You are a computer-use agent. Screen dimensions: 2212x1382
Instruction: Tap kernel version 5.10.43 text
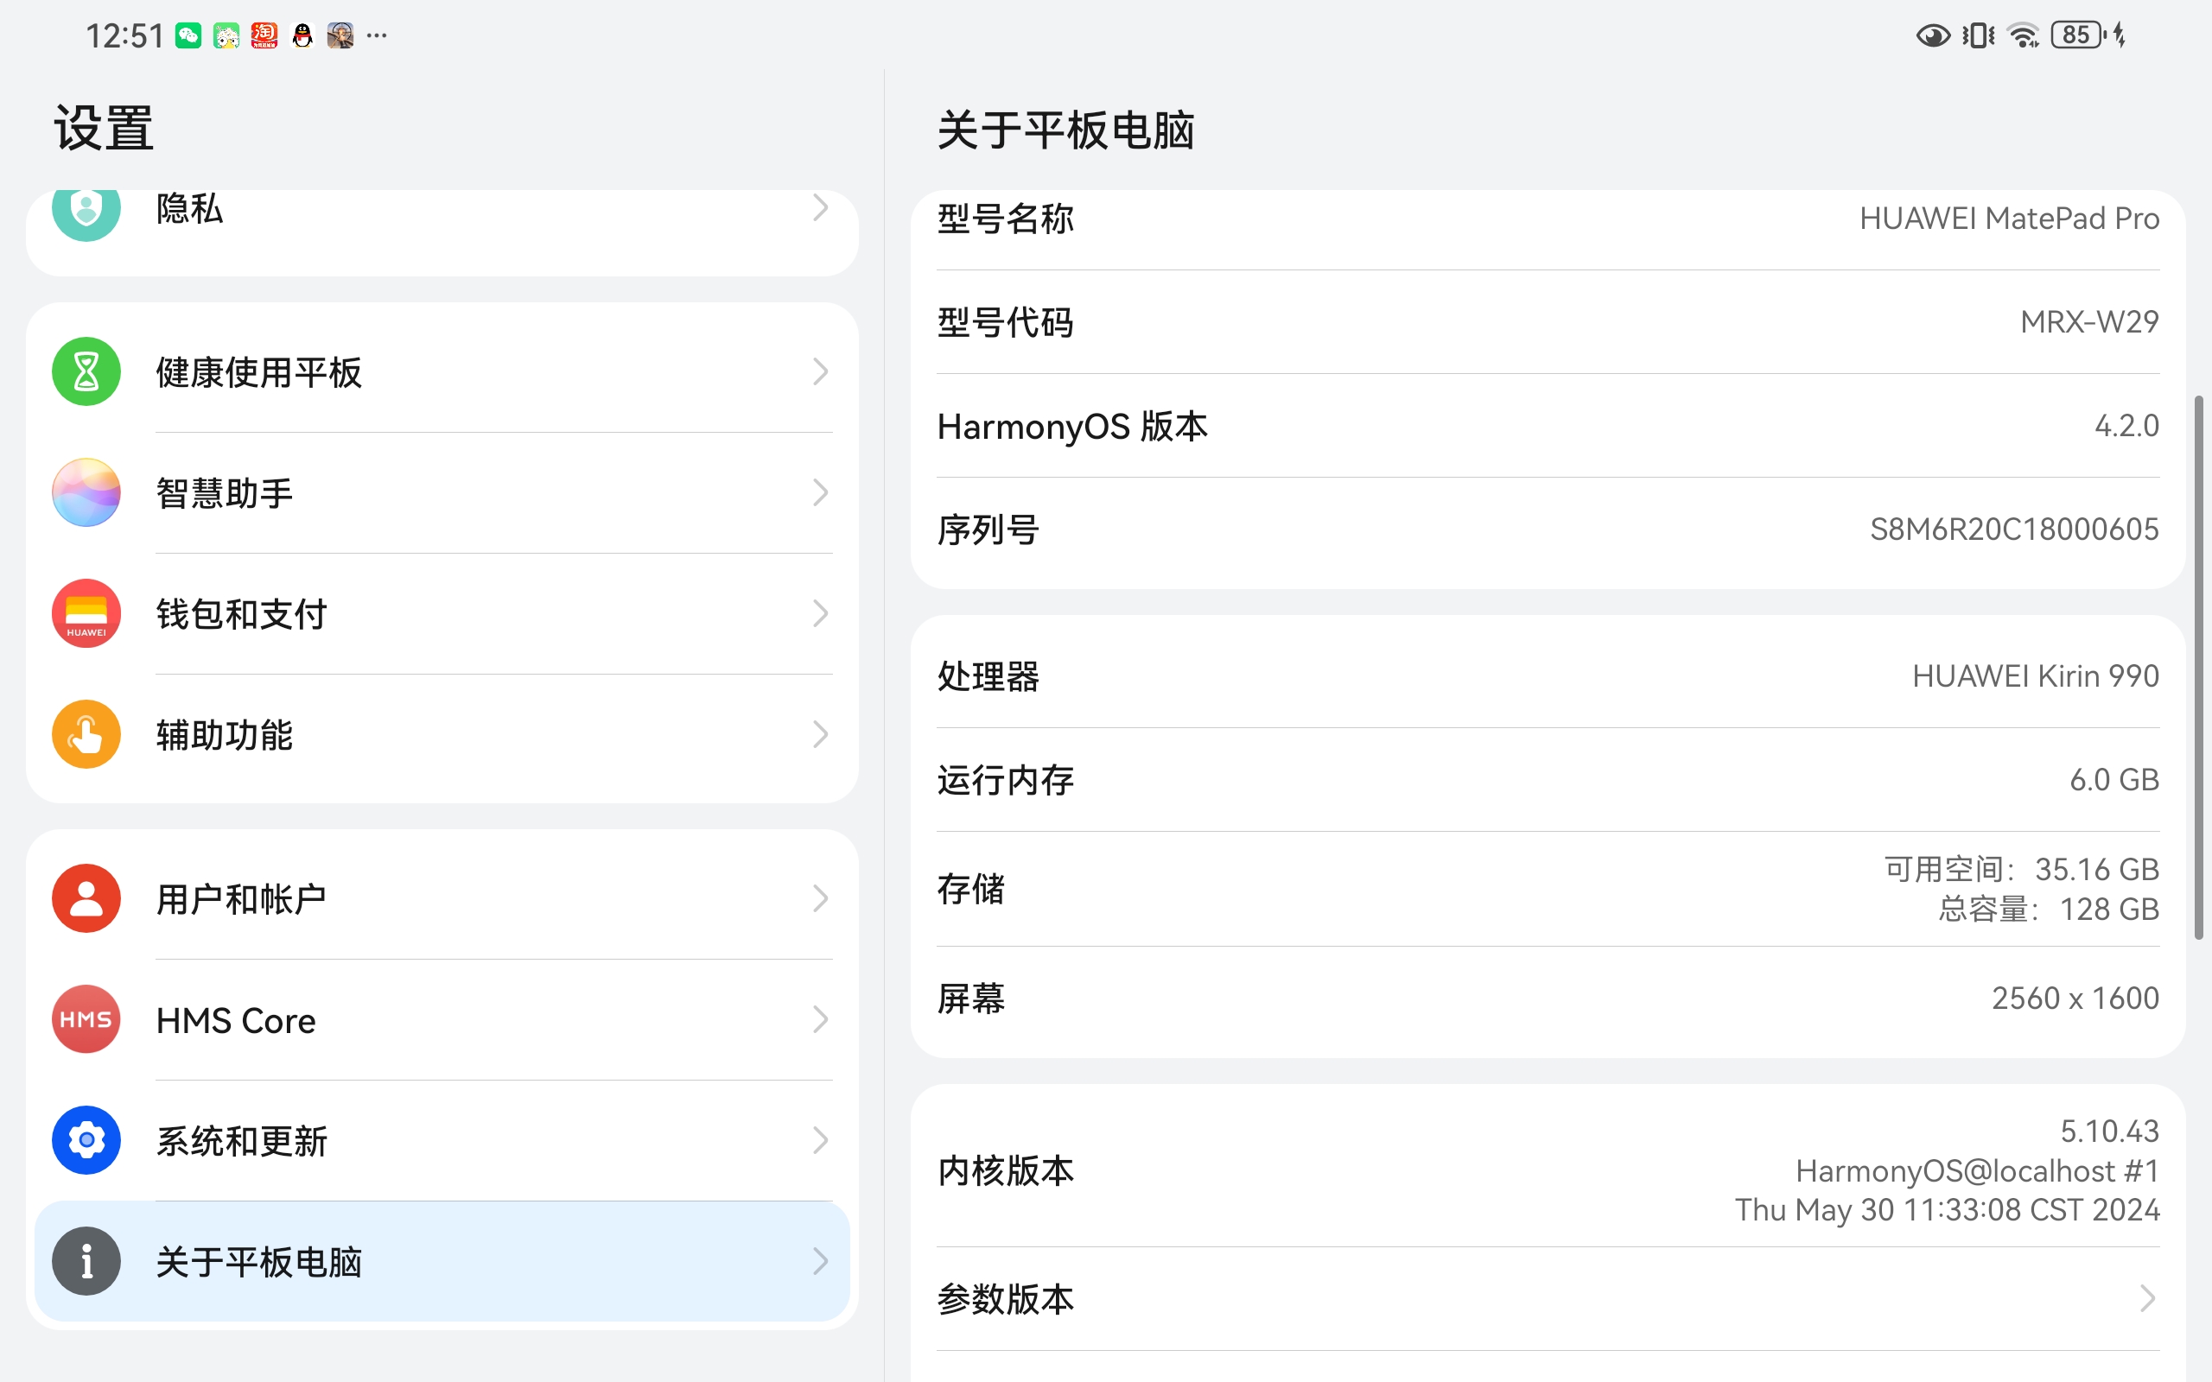2110,1132
